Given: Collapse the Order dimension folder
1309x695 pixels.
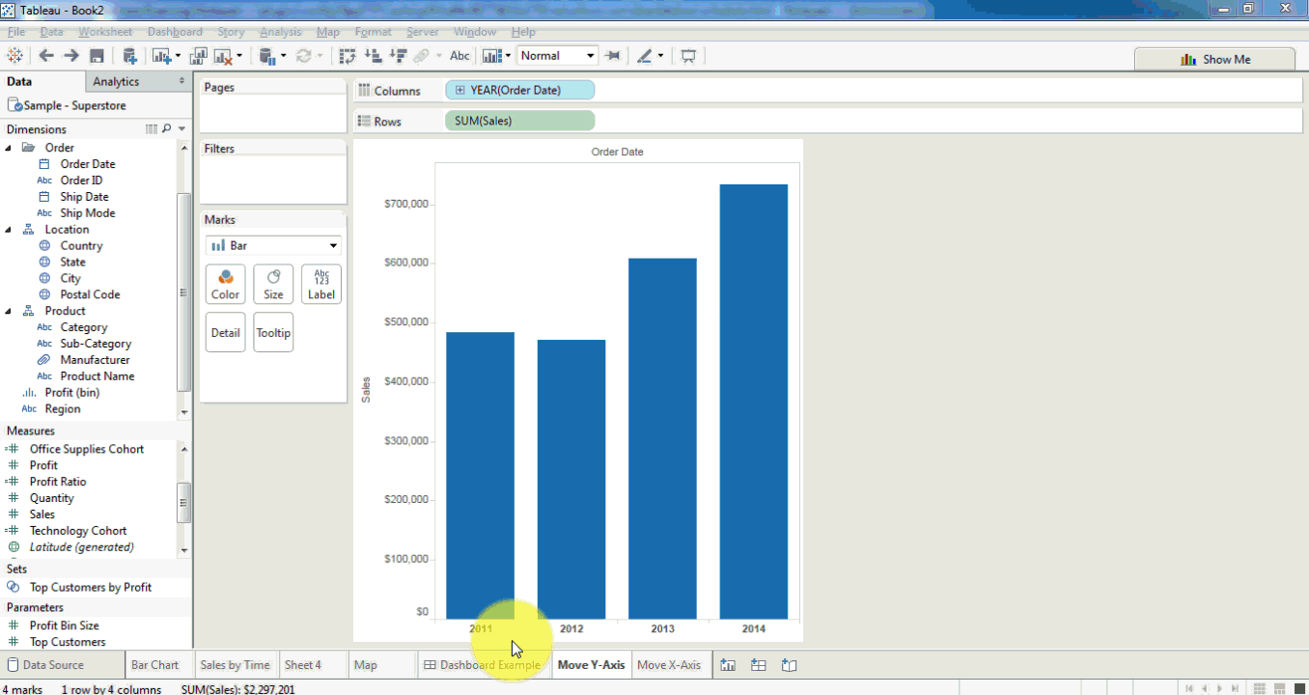Looking at the screenshot, I should tap(8, 147).
